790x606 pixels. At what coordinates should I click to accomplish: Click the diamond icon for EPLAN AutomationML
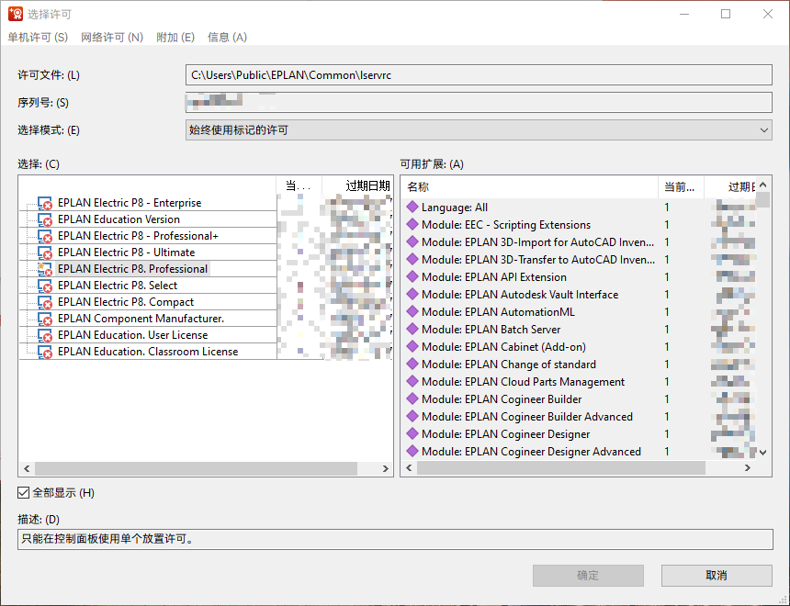[412, 311]
